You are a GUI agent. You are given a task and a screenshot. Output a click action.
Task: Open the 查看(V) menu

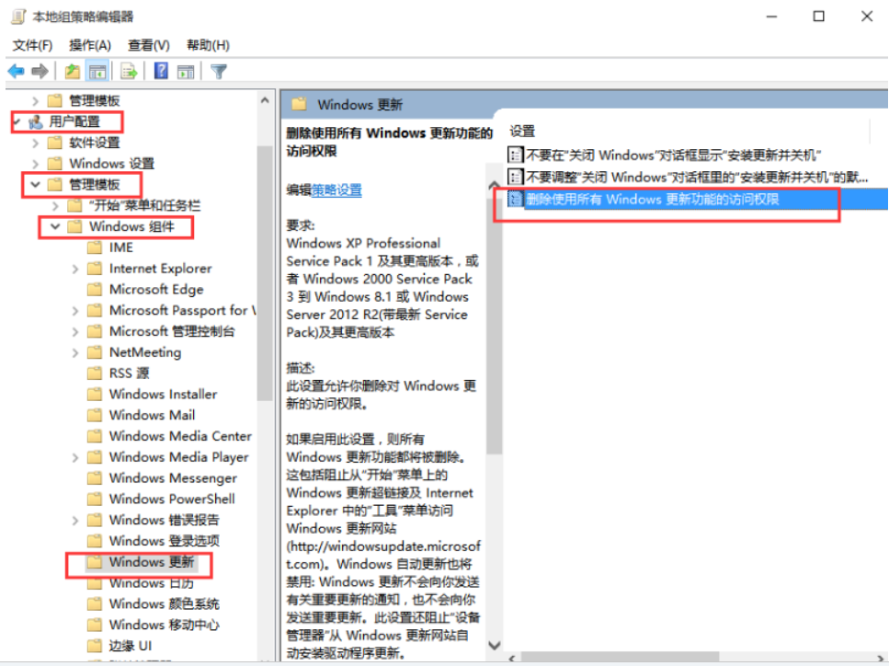tap(148, 45)
